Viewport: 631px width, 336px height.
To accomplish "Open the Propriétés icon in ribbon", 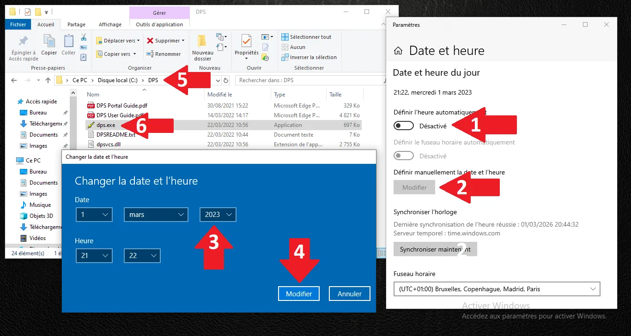I will (x=246, y=42).
